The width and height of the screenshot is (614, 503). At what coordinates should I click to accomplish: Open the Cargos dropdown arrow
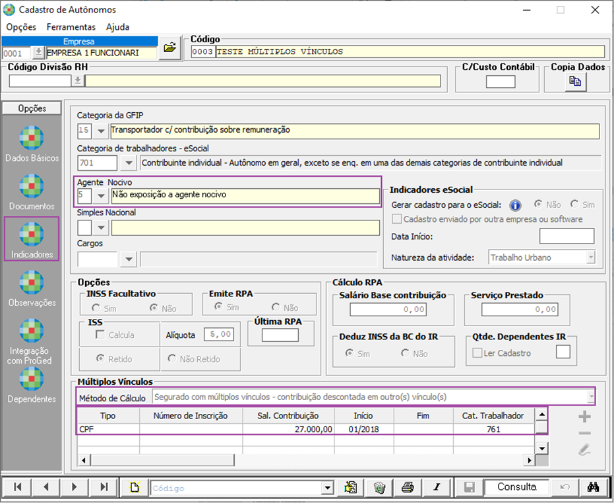pyautogui.click(x=129, y=259)
